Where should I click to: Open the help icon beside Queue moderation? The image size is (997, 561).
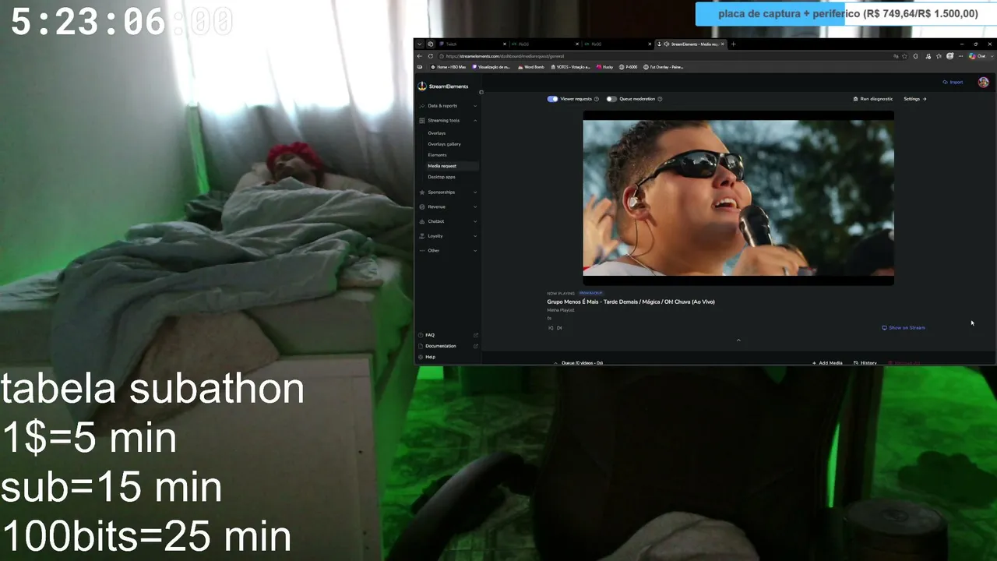click(x=660, y=99)
